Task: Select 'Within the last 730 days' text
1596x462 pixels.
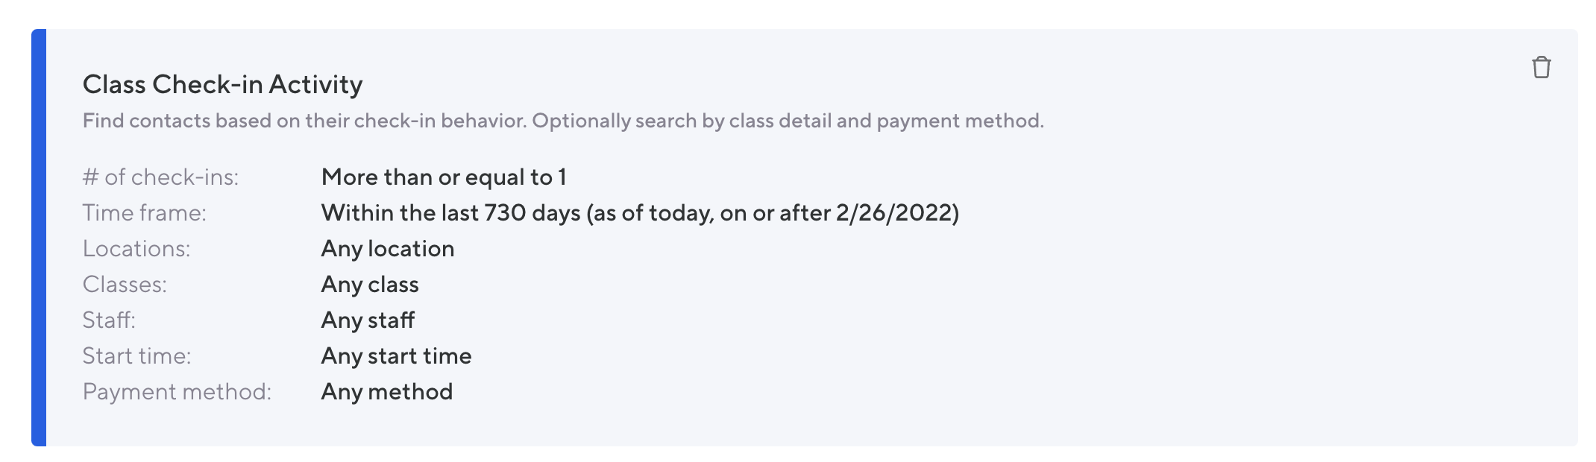Action: (450, 213)
